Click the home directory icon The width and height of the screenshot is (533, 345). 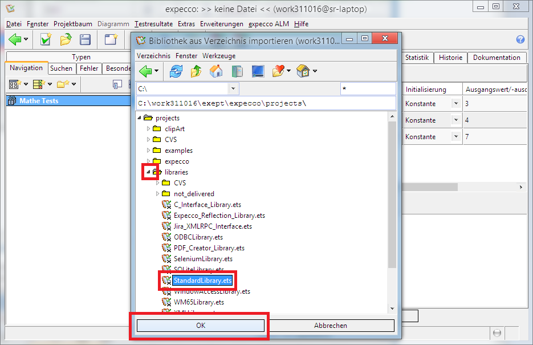click(x=216, y=71)
